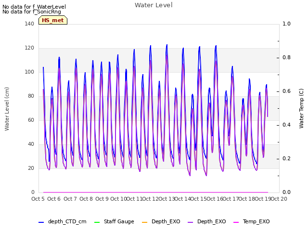Viewport: 308px width, 231px height.
Task: Click the 0.4 tick on right axis
Action: pos(286,125)
